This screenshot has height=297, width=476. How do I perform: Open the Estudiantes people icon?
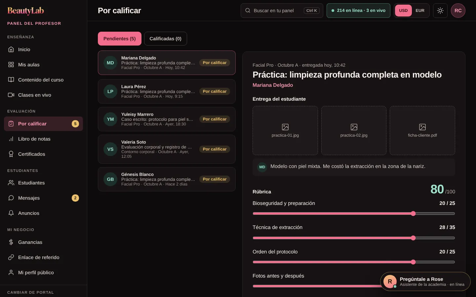[11, 183]
